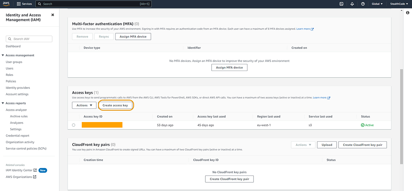Click the 's3' service last used cell

pyautogui.click(x=310, y=125)
